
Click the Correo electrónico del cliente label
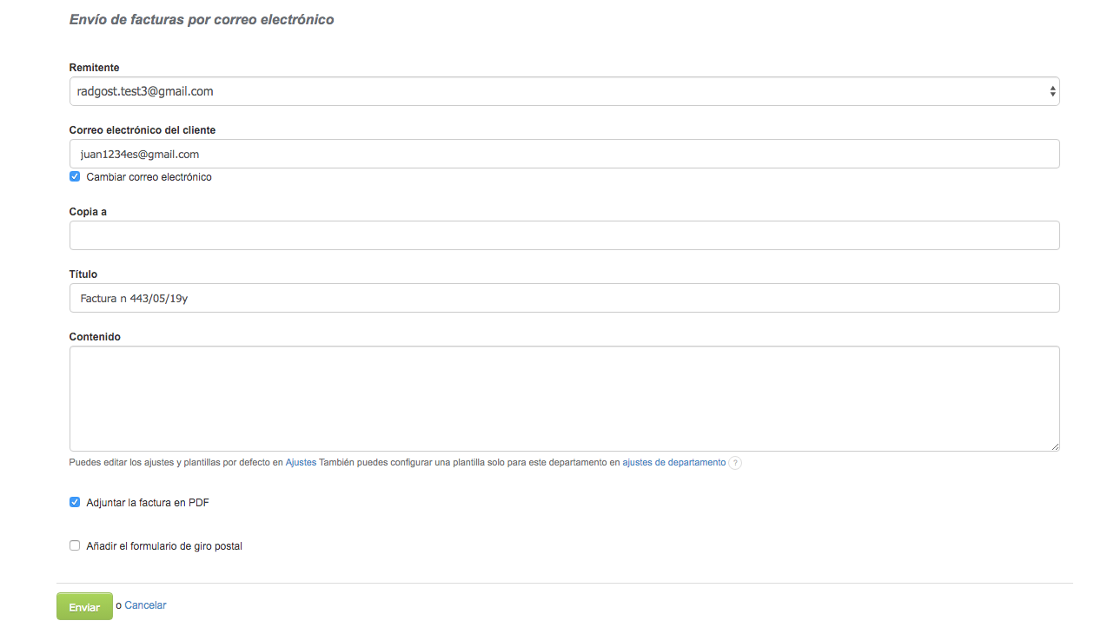click(x=143, y=130)
